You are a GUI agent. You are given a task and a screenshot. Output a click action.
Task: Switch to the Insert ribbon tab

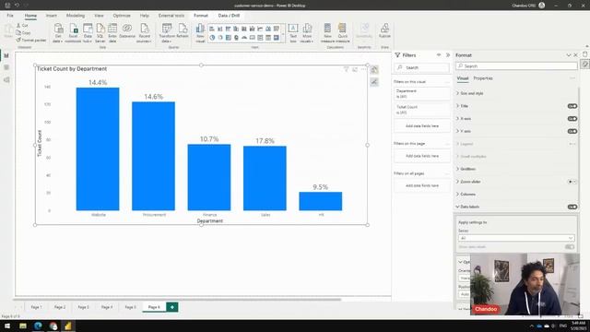click(52, 16)
